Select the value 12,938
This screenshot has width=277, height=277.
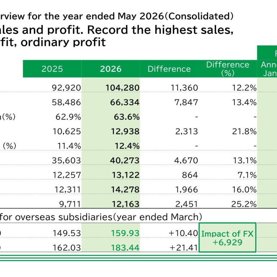point(125,131)
